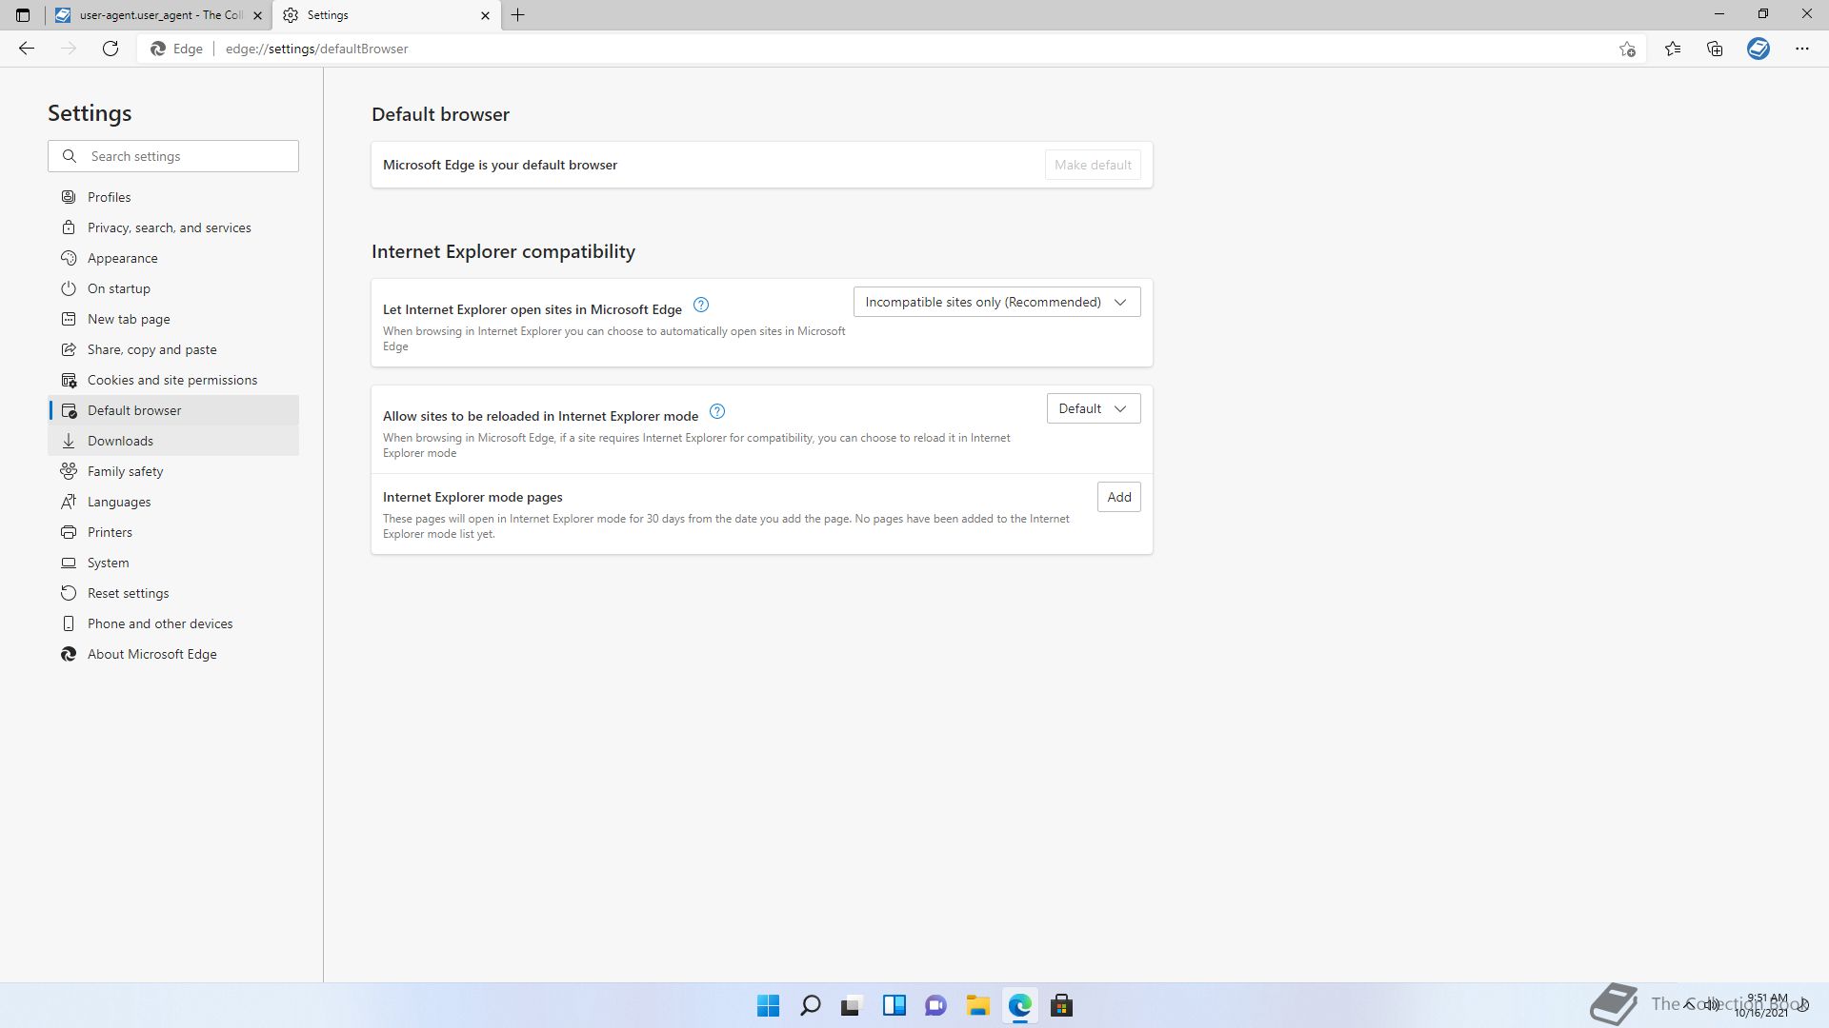1829x1028 pixels.
Task: Click the address bar URL
Action: 317,49
